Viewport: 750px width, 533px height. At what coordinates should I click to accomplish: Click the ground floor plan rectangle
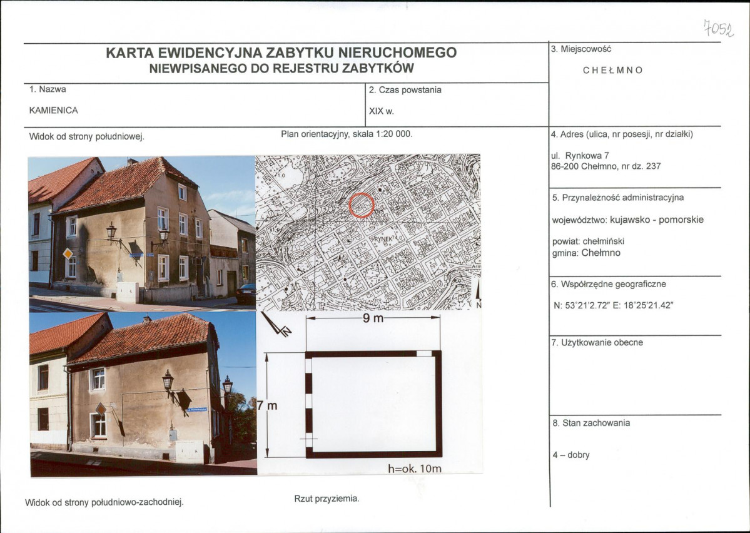tap(373, 404)
